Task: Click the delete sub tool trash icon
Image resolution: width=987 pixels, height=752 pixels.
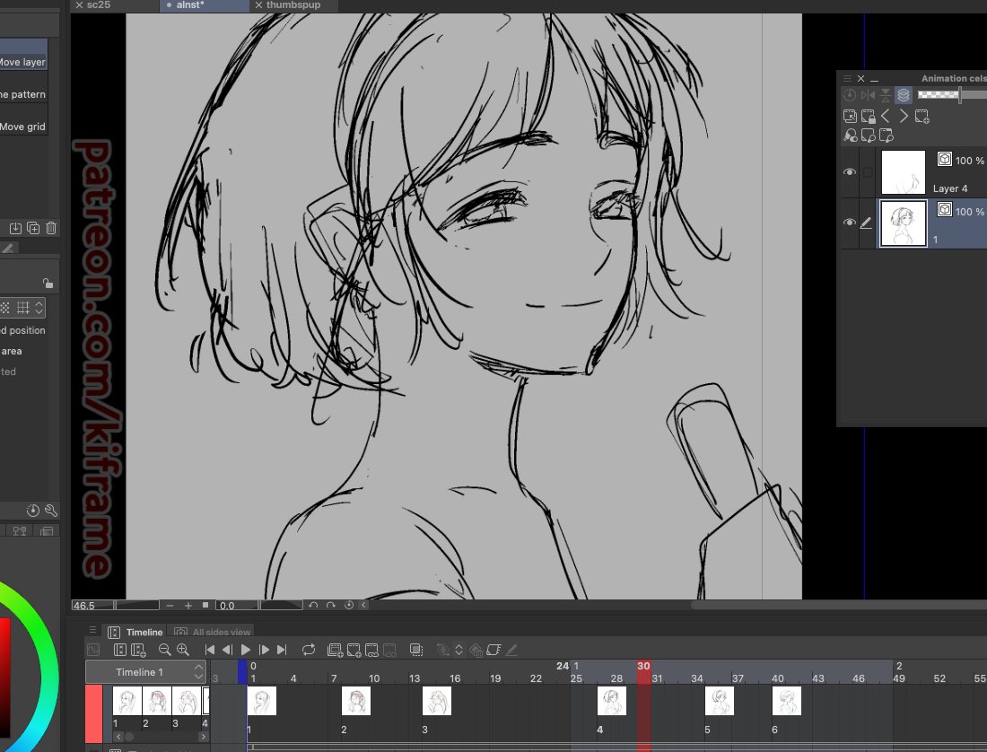Action: click(52, 228)
